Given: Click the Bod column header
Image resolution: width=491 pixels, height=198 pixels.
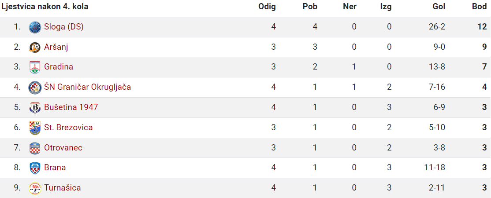Looking at the screenshot, I should (x=480, y=7).
